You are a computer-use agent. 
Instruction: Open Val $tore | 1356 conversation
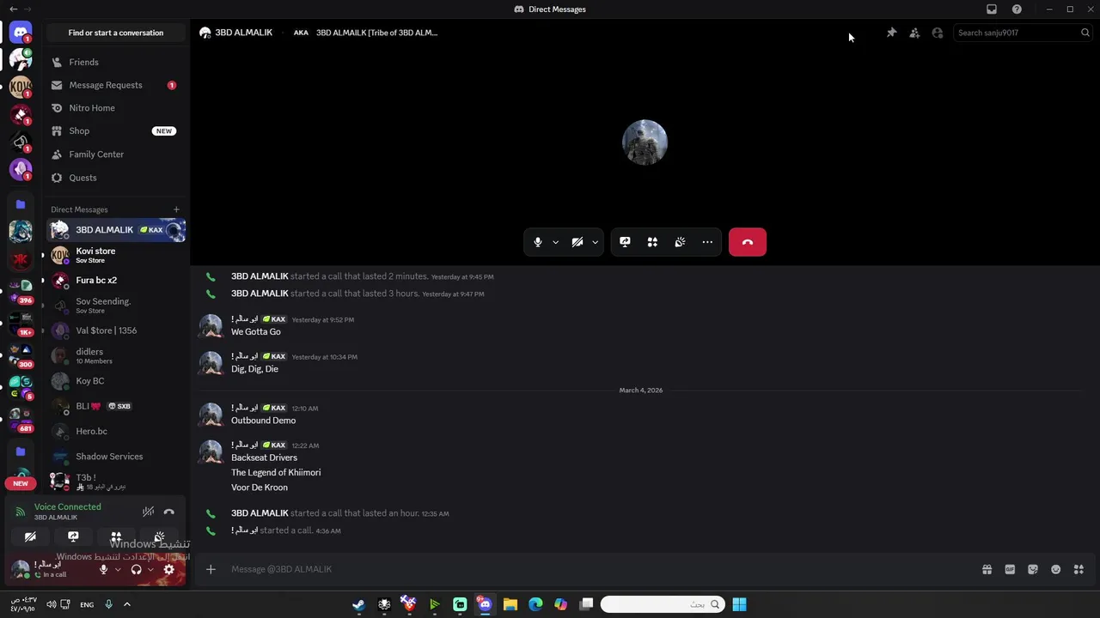[116, 330]
